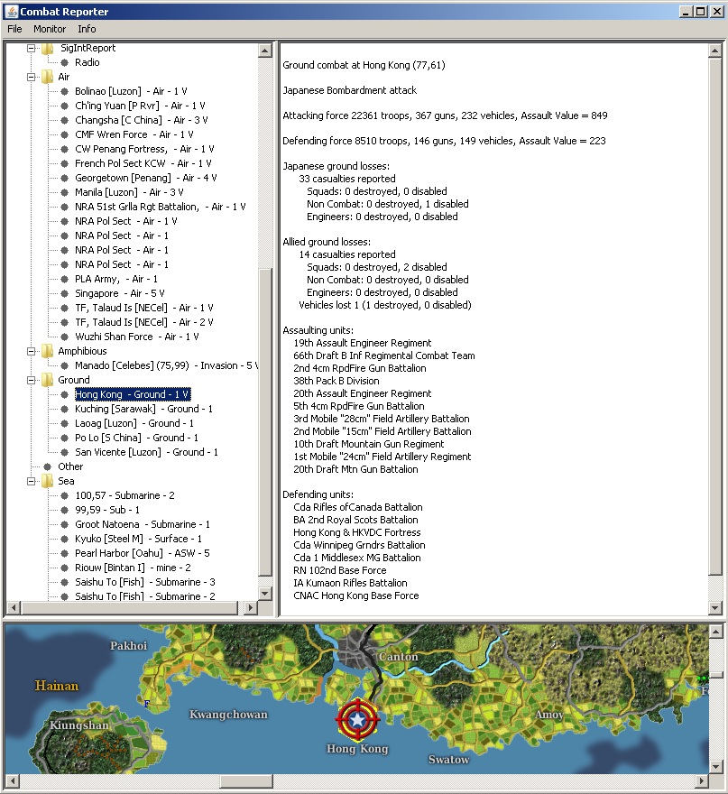
Task: Select PLA Army air report
Action: 116,279
